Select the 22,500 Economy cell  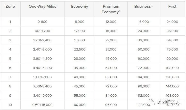pos(79,49)
